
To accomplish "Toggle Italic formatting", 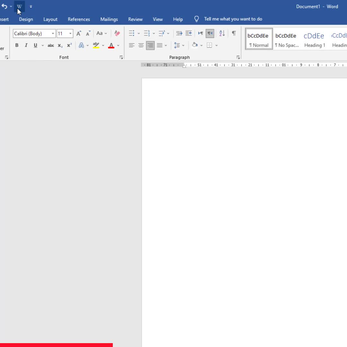I will 26,45.
